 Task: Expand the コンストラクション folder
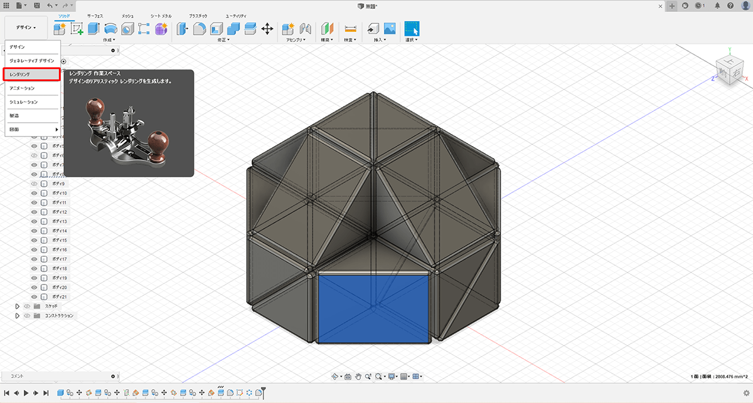18,316
